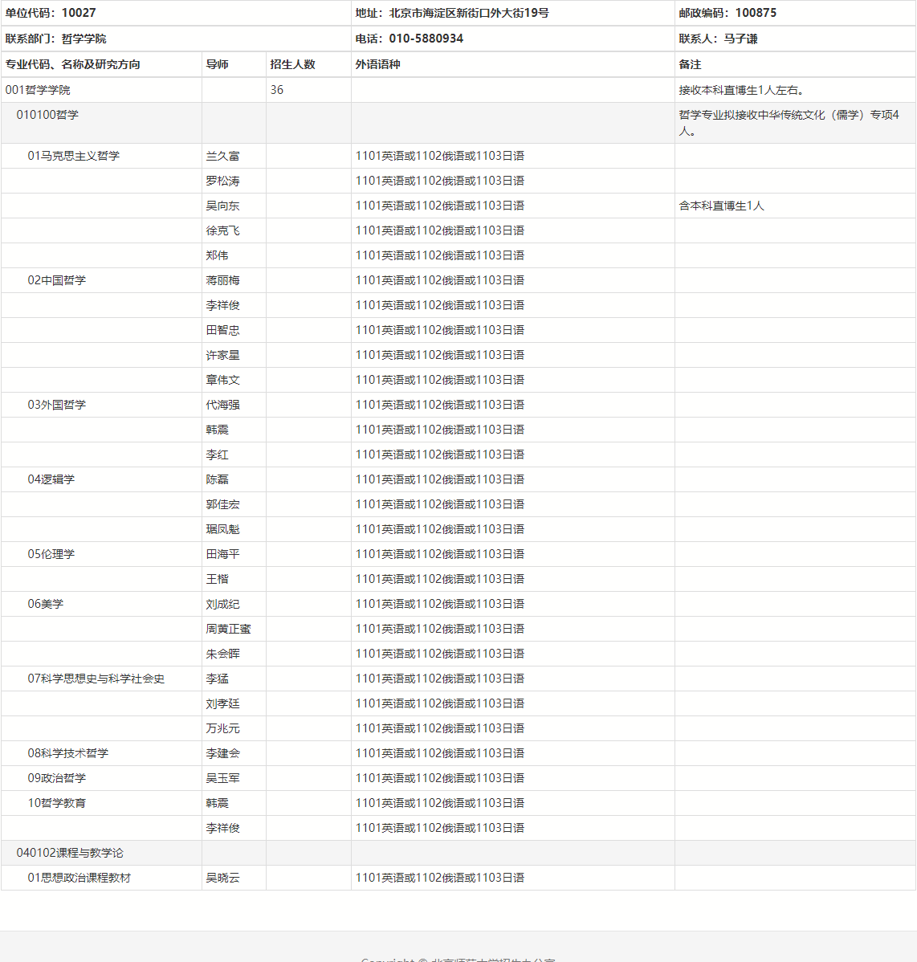The image size is (917, 962).
Task: Click the note '含本科直博生1人'
Action: coord(721,206)
